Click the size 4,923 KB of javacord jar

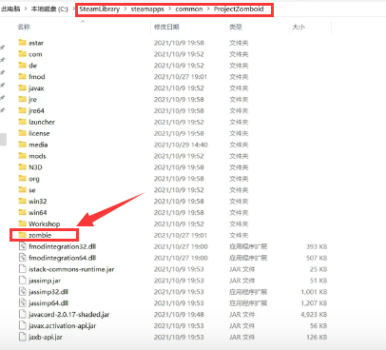click(314, 315)
